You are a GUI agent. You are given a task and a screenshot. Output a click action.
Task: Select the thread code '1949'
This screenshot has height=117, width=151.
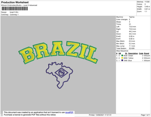click(x=125, y=61)
